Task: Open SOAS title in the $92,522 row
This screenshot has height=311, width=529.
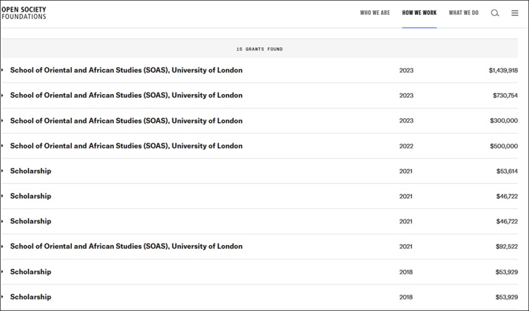Action: tap(126, 247)
